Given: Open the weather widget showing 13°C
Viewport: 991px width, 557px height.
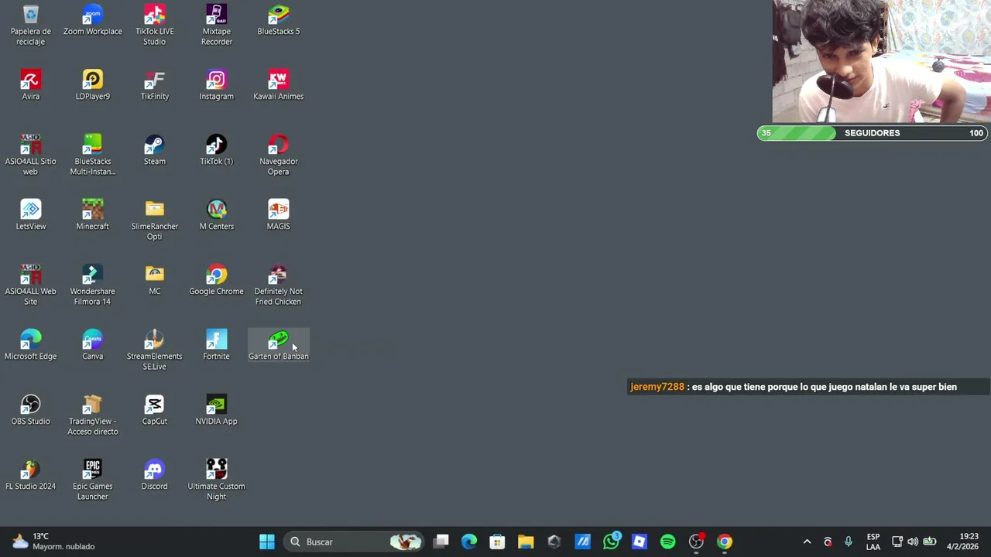Looking at the screenshot, I should 53,542.
